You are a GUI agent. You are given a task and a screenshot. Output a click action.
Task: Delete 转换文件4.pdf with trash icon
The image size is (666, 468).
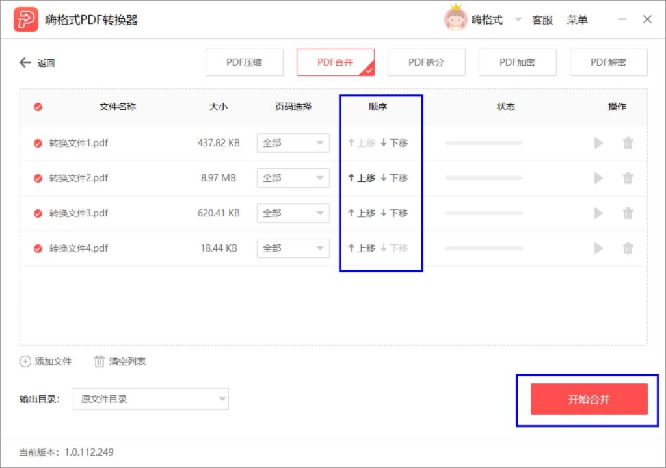[x=628, y=248]
